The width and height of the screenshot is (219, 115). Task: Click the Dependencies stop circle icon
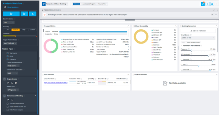(16, 83)
